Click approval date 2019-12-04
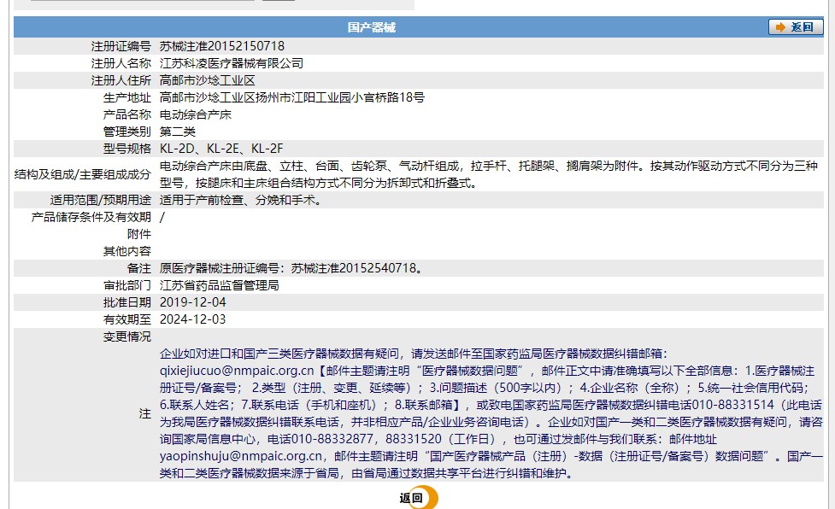The image size is (835, 509). pyautogui.click(x=193, y=302)
